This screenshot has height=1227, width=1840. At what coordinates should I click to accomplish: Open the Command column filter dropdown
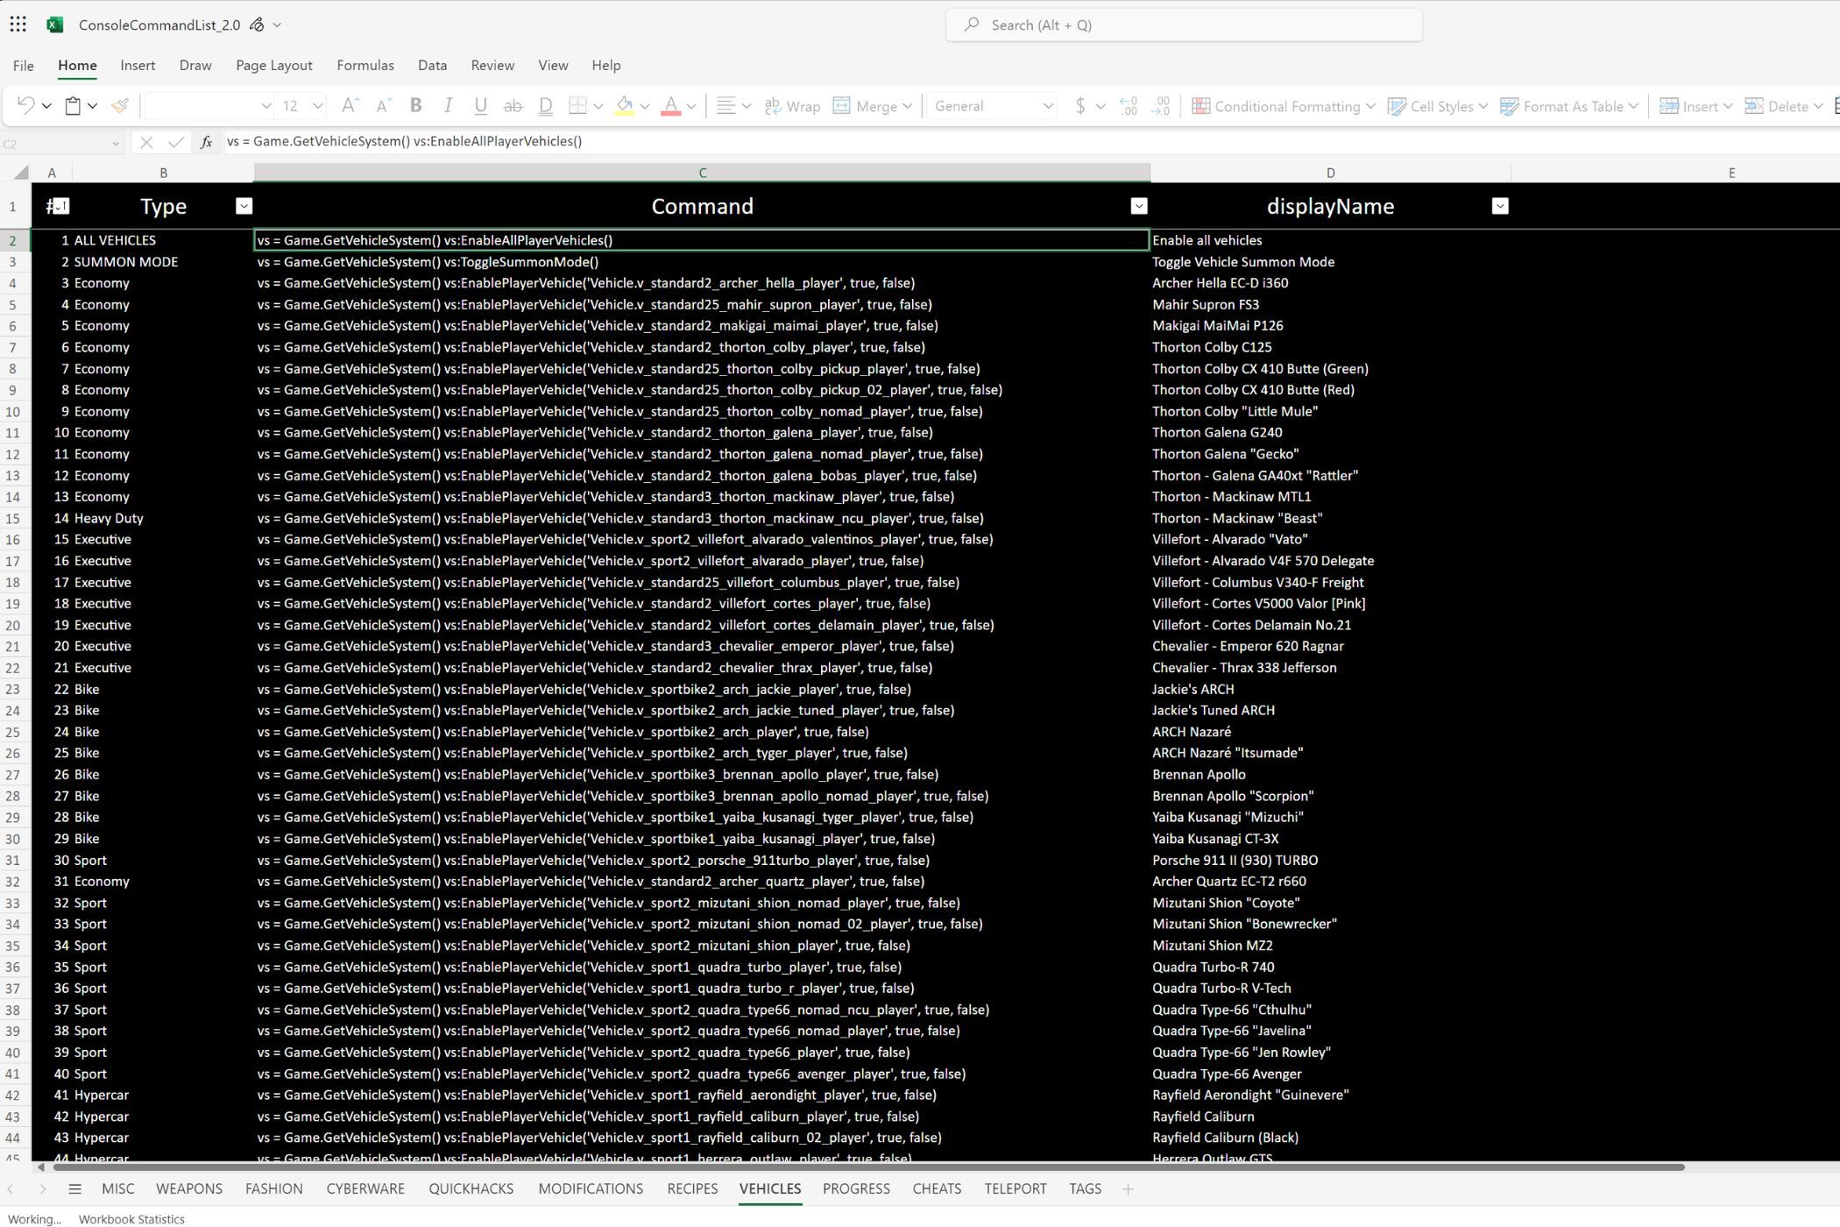pyautogui.click(x=1138, y=206)
